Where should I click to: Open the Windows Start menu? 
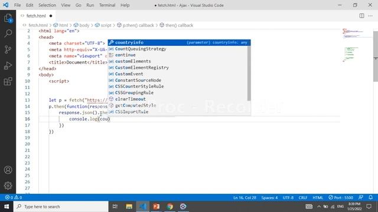[6, 207]
